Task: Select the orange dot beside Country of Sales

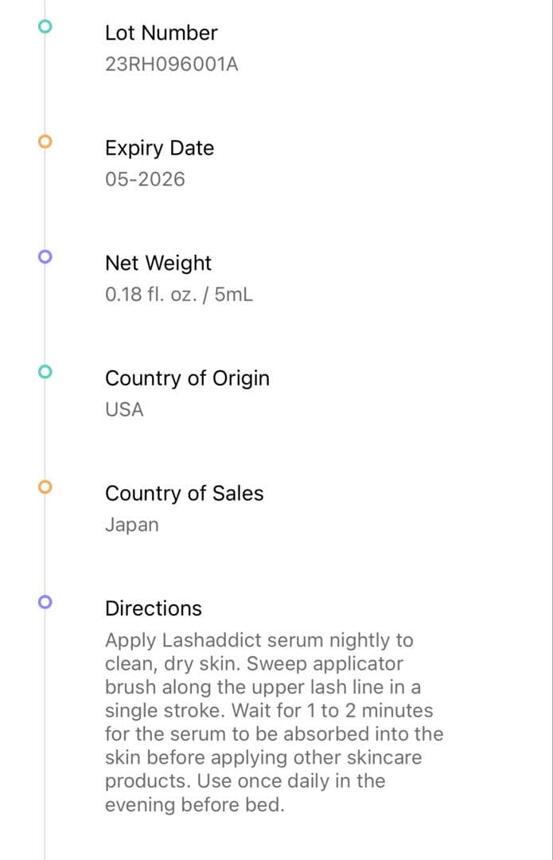Action: (x=45, y=487)
